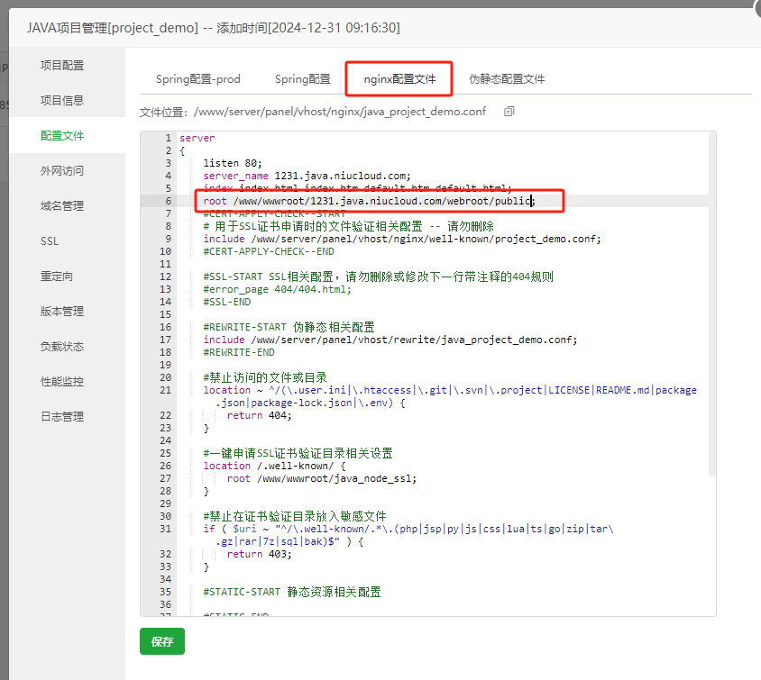Open 性能监控 section
Screen dimensions: 761x680
[x=62, y=382]
